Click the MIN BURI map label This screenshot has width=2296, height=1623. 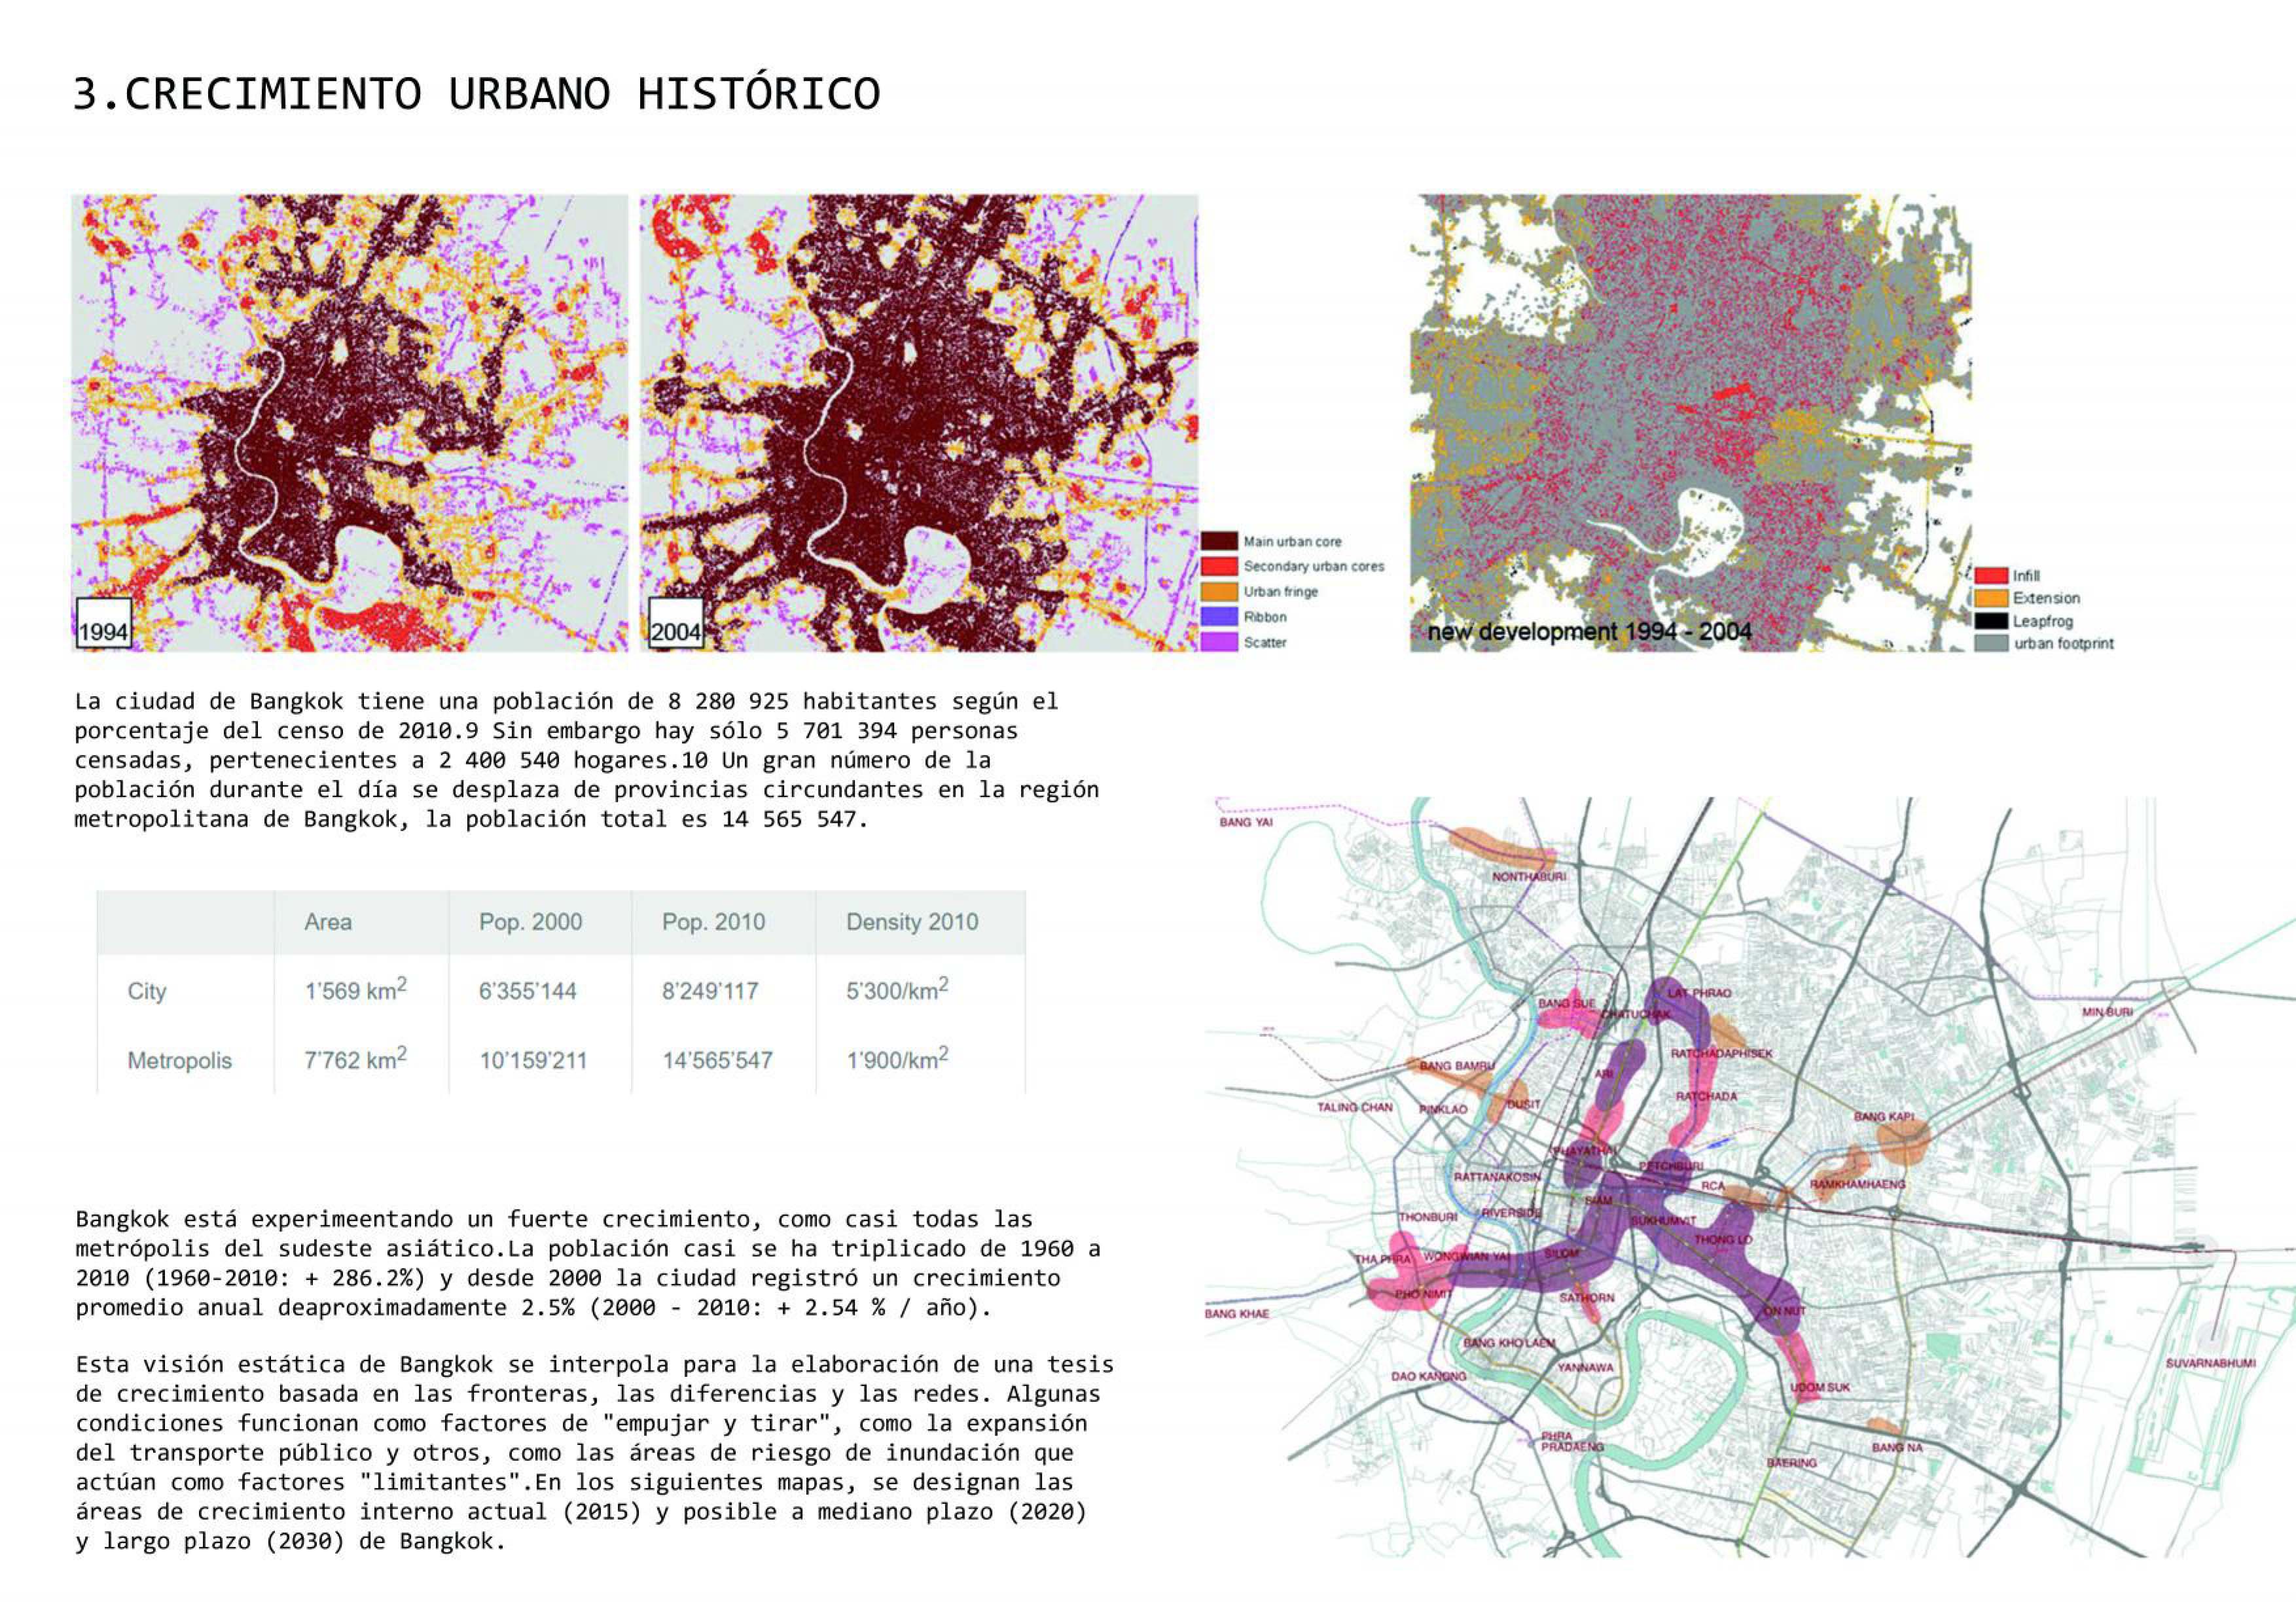click(x=2108, y=1012)
